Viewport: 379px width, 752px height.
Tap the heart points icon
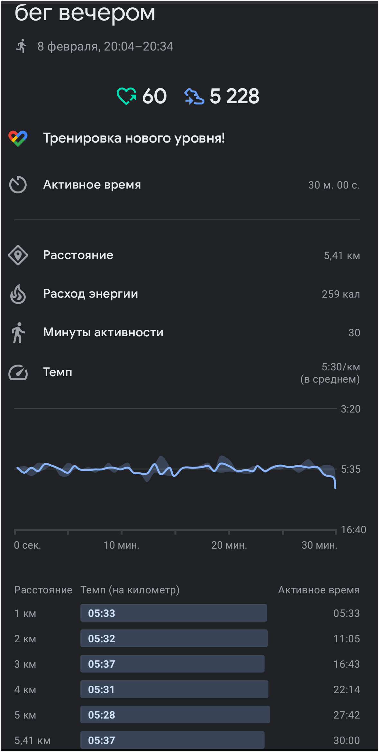coord(126,96)
